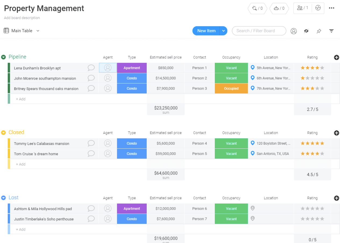Click the Main Table grid icon
The height and width of the screenshot is (243, 340).
(6, 31)
